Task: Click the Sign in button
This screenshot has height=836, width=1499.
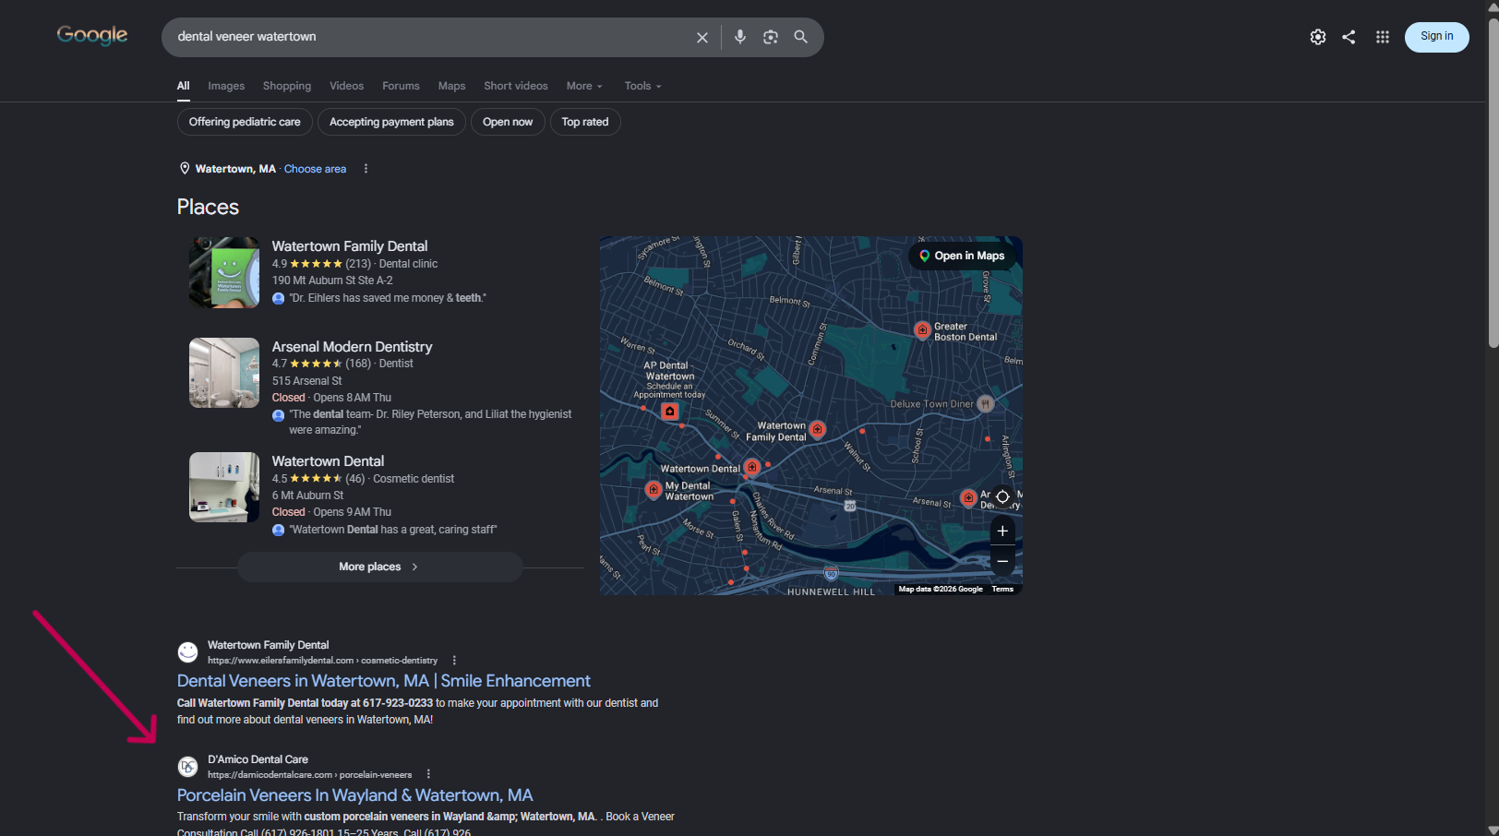Action: coord(1436,37)
